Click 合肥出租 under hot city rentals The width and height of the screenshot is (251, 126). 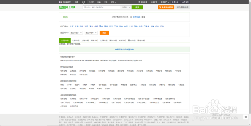(73, 75)
